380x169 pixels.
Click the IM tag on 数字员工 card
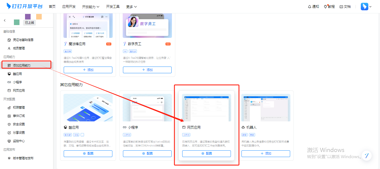coord(125,52)
